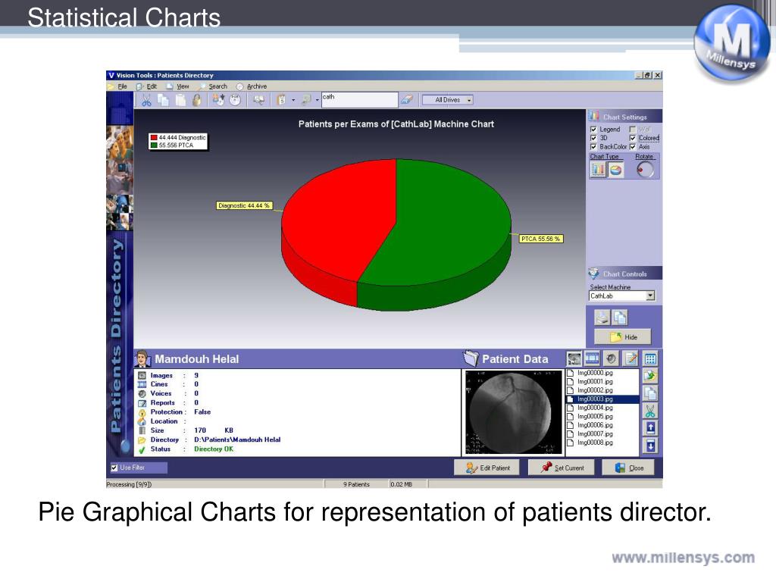Open the View menu

pos(183,86)
